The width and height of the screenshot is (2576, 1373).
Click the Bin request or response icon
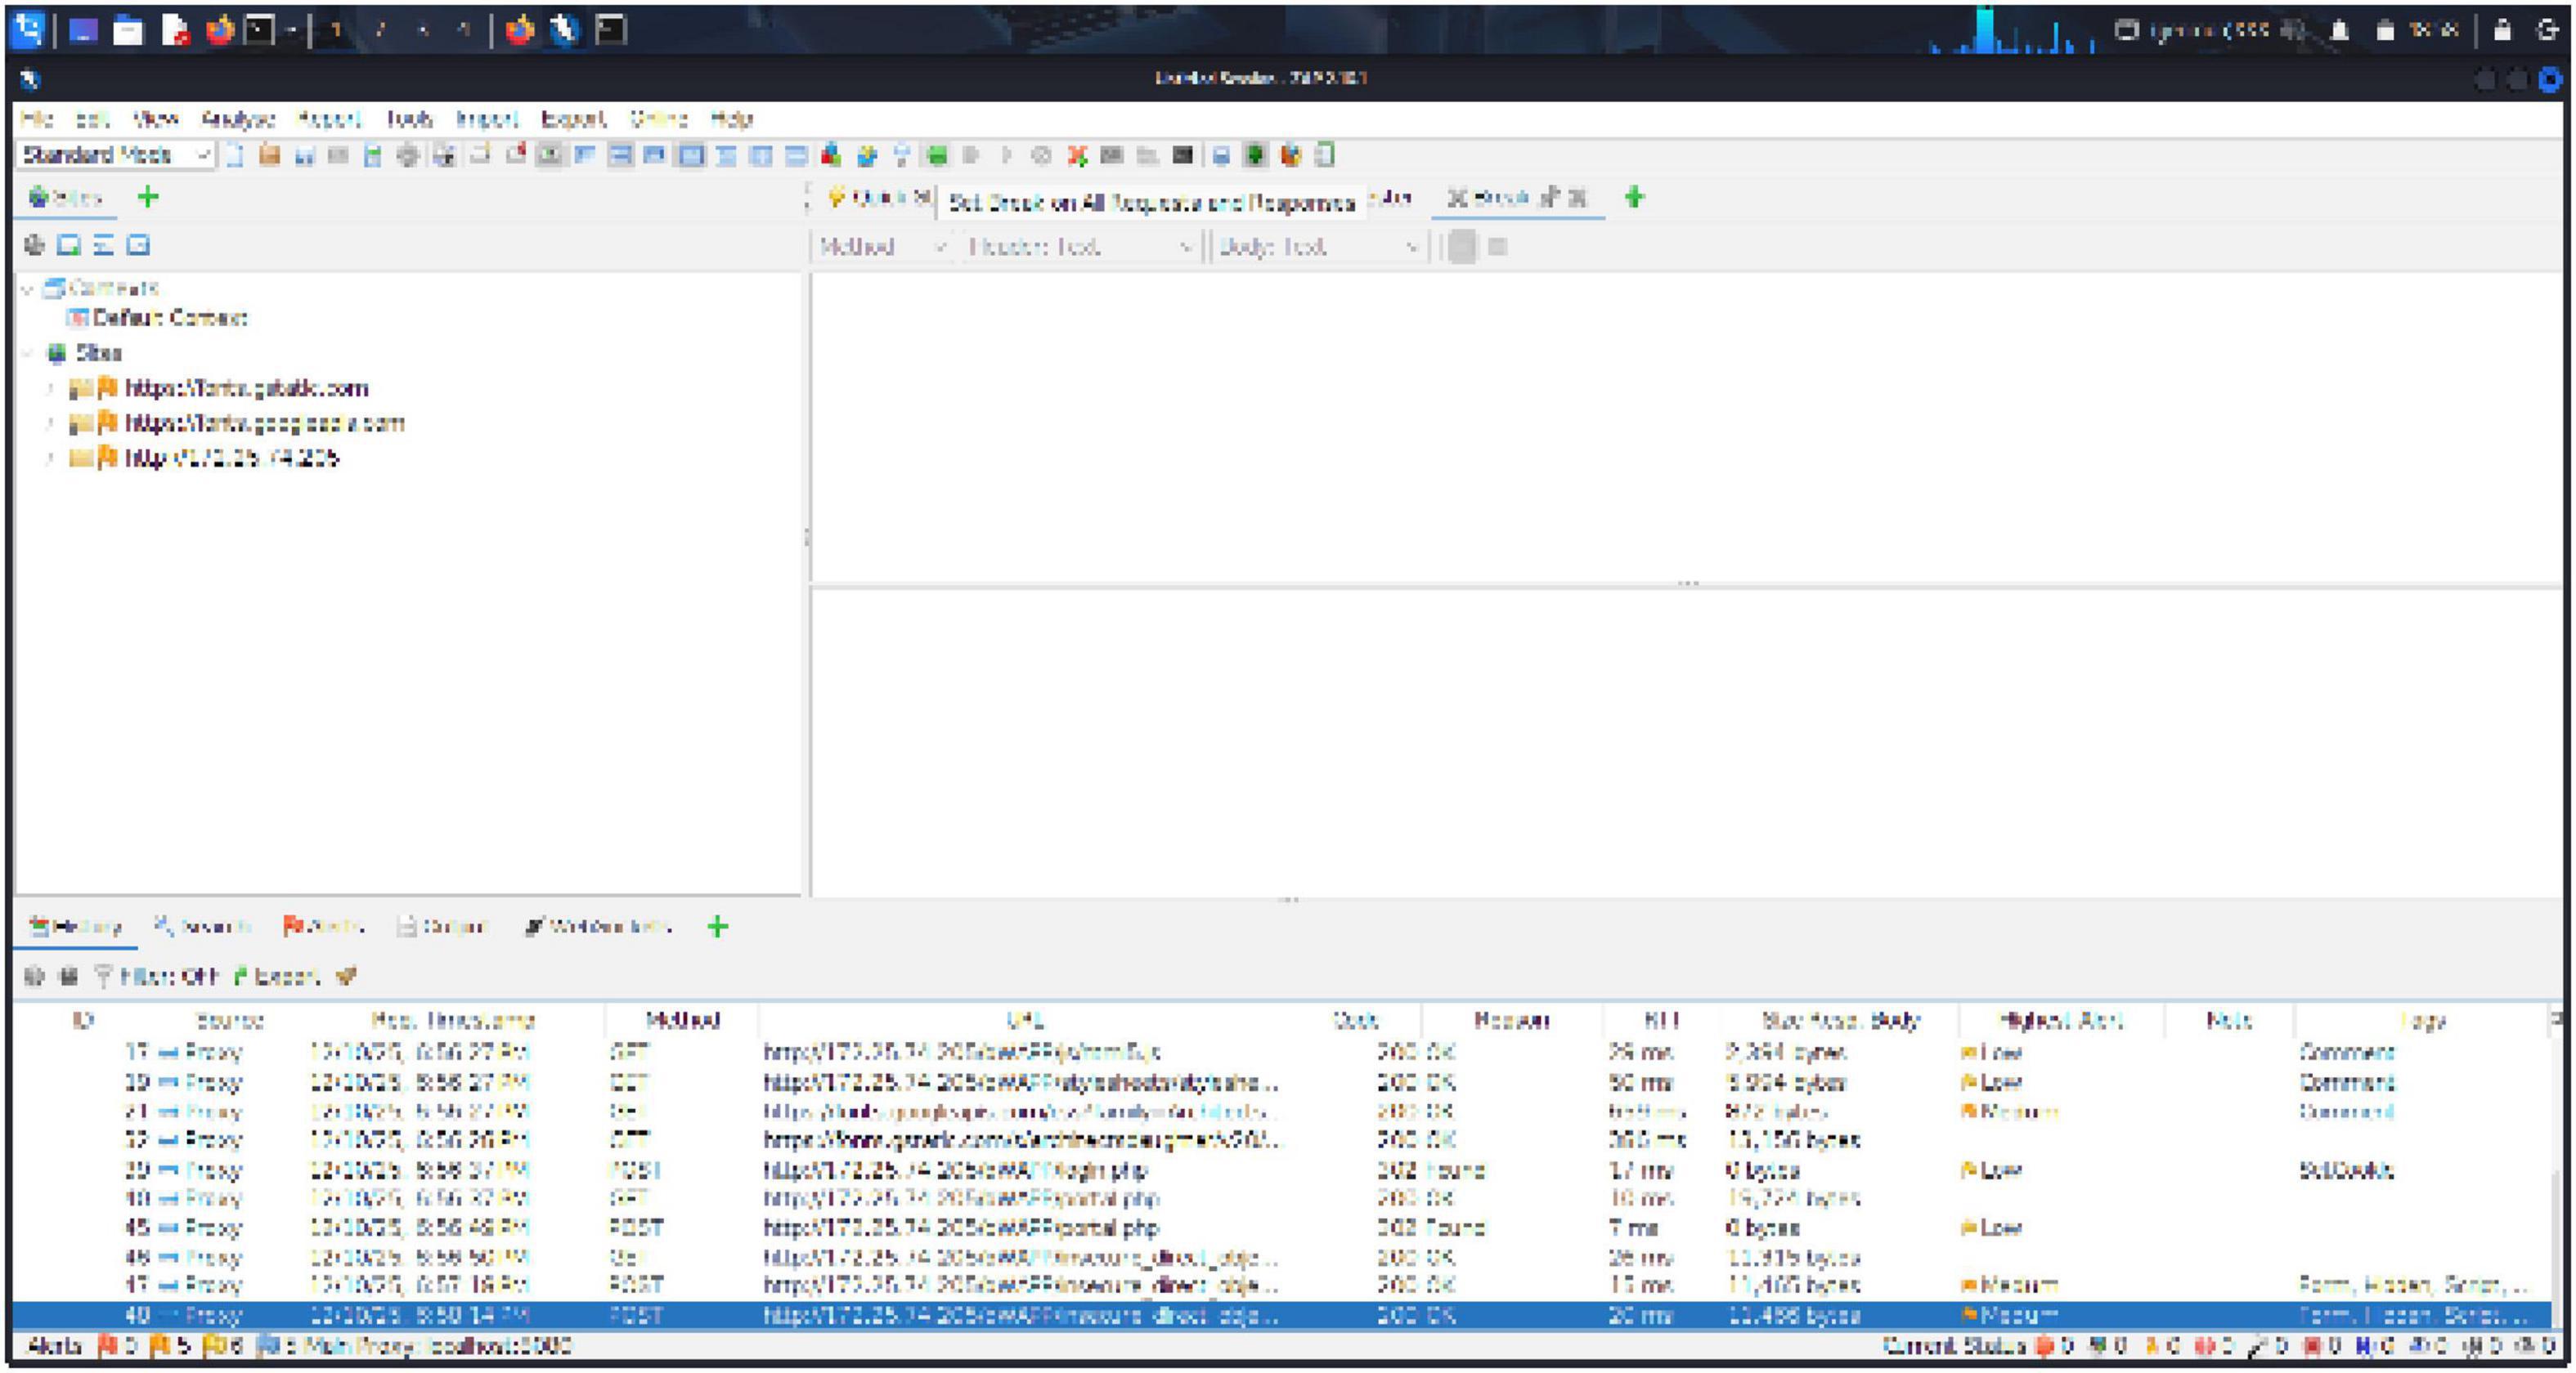[1041, 155]
